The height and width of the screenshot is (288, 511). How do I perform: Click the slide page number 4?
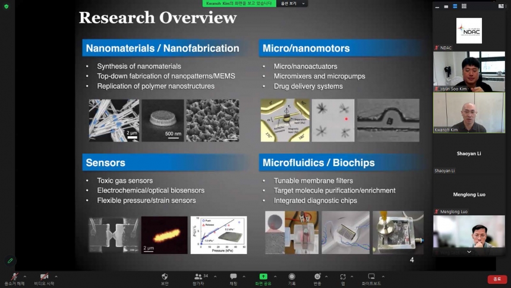point(412,260)
